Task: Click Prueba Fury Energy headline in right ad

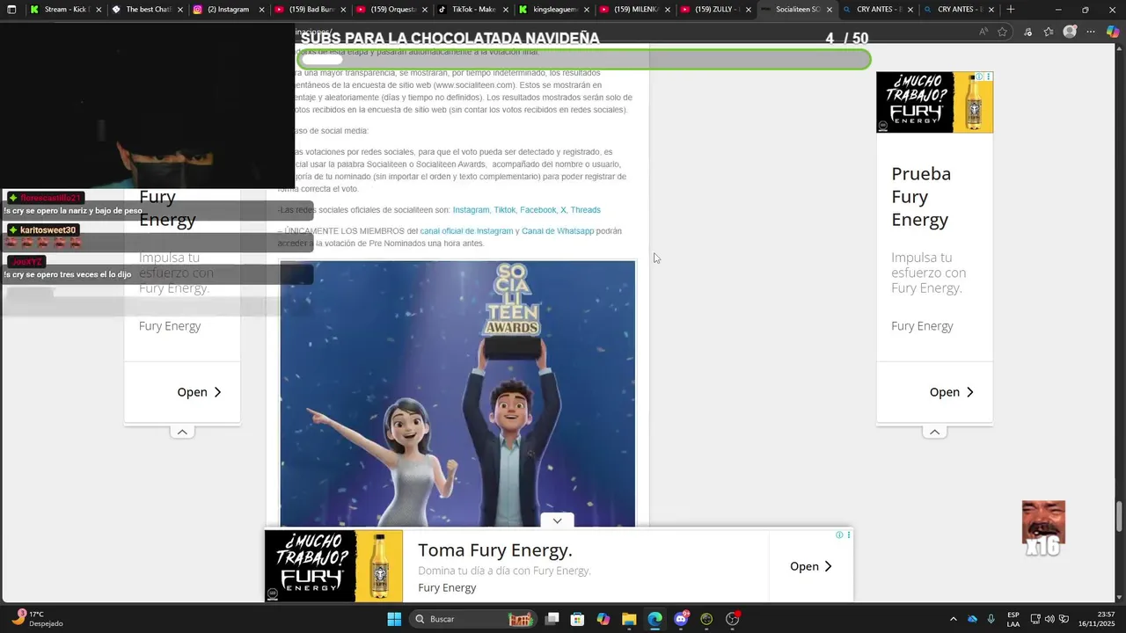Action: (921, 196)
